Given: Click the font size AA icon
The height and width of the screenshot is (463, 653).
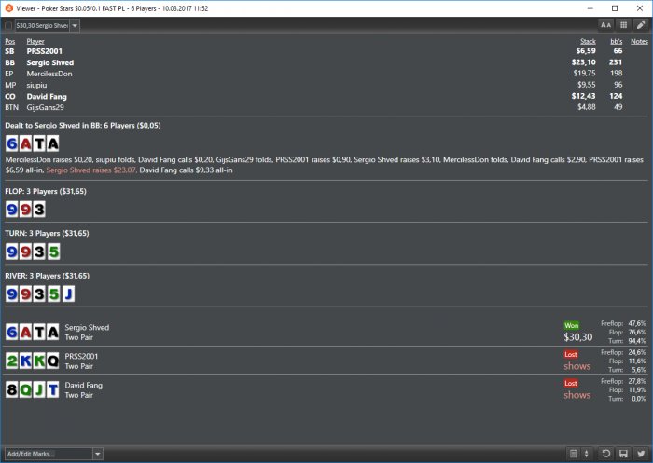Looking at the screenshot, I should pos(606,25).
